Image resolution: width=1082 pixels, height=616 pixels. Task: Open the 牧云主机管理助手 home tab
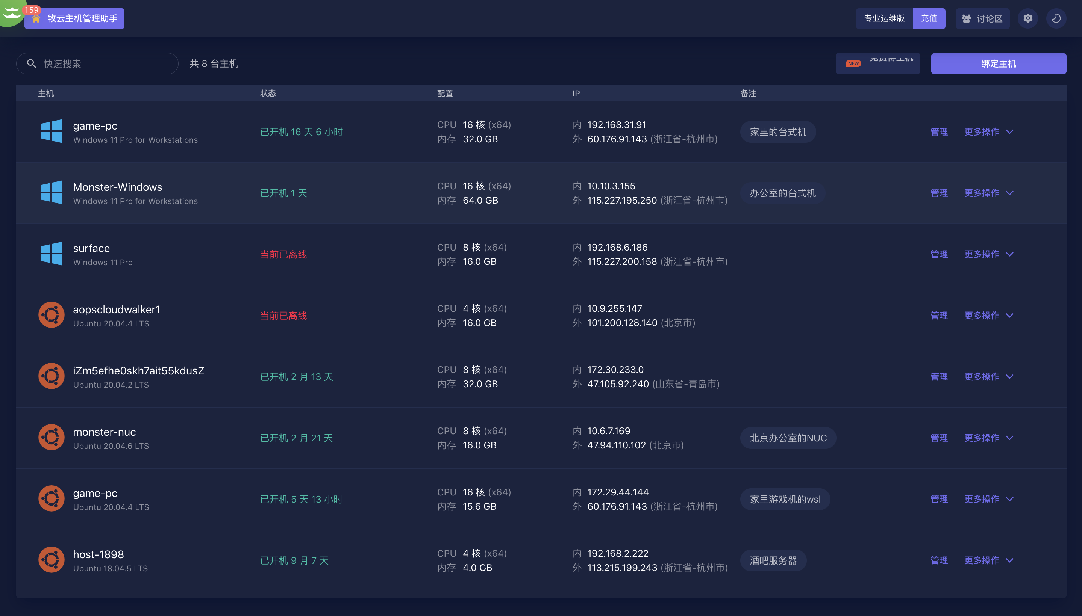tap(74, 19)
